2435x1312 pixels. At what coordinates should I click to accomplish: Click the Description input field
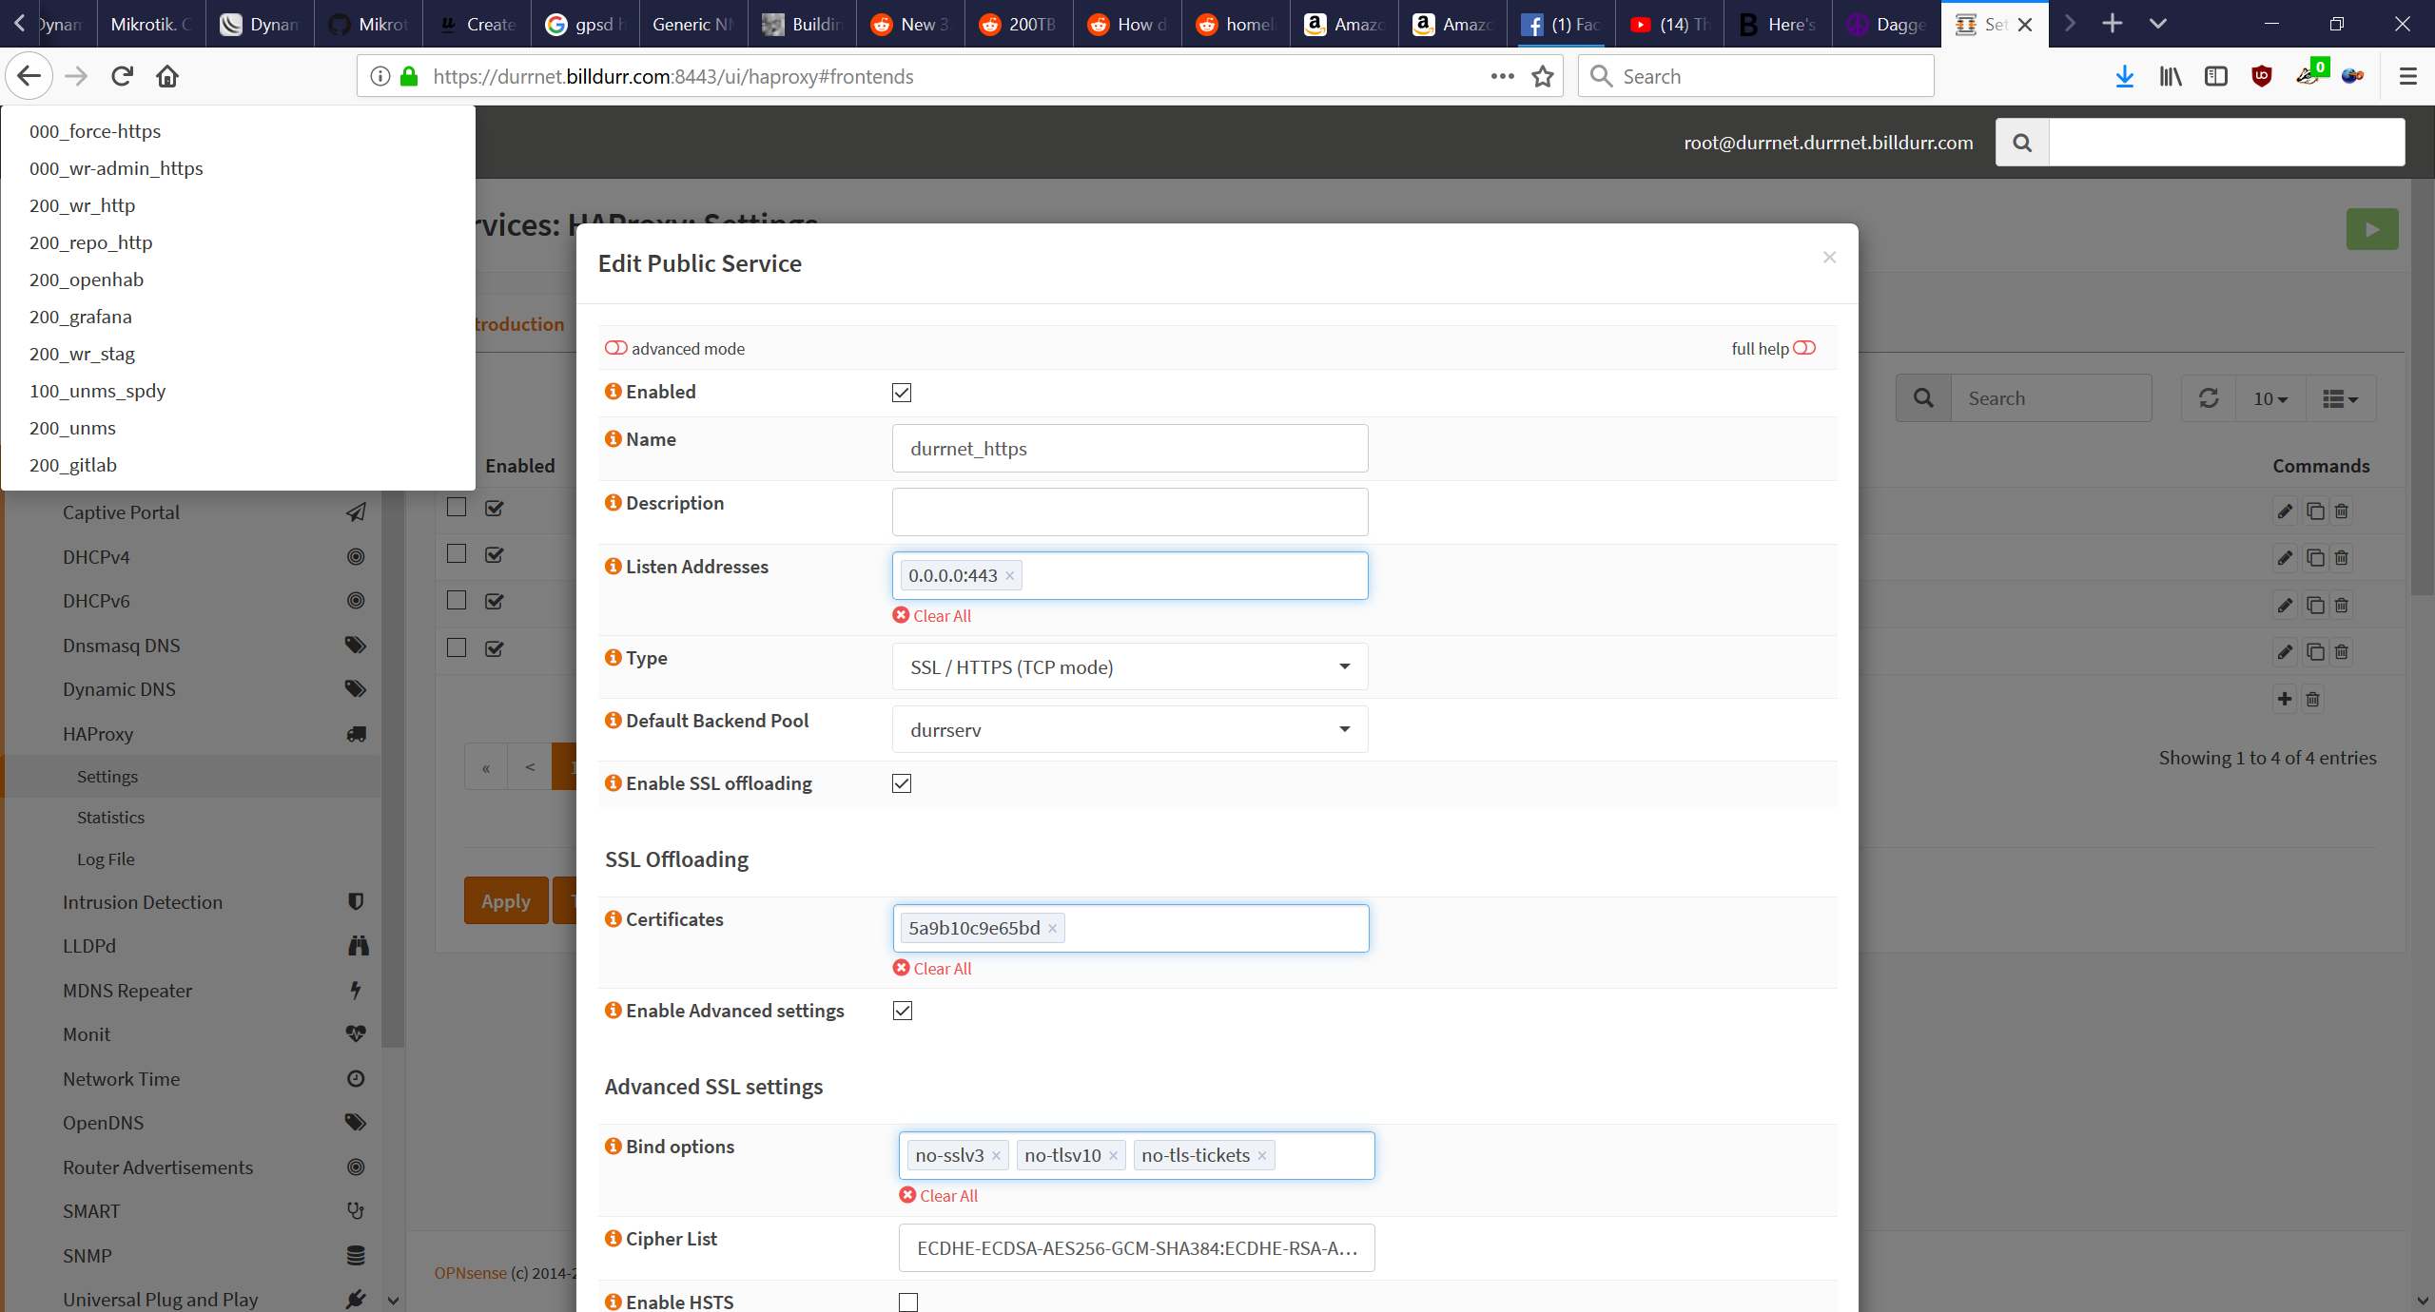(1129, 511)
